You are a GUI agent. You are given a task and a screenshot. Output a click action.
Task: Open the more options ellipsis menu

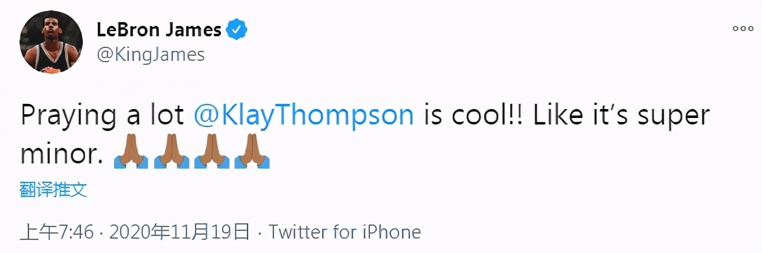pyautogui.click(x=743, y=29)
